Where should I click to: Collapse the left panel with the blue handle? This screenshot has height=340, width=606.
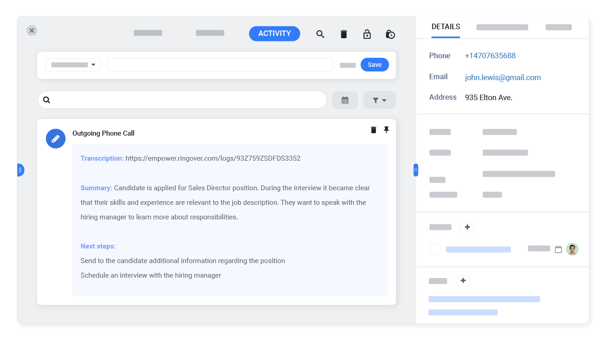20,169
